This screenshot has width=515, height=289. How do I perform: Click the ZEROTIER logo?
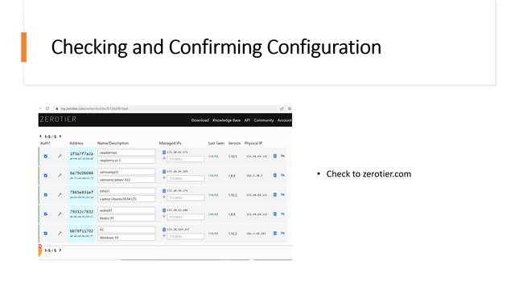click(58, 120)
